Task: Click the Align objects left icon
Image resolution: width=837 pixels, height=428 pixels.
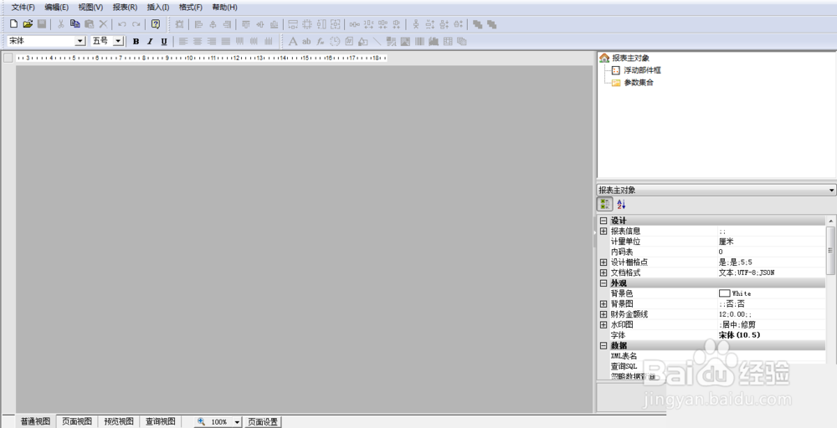Action: [x=198, y=24]
